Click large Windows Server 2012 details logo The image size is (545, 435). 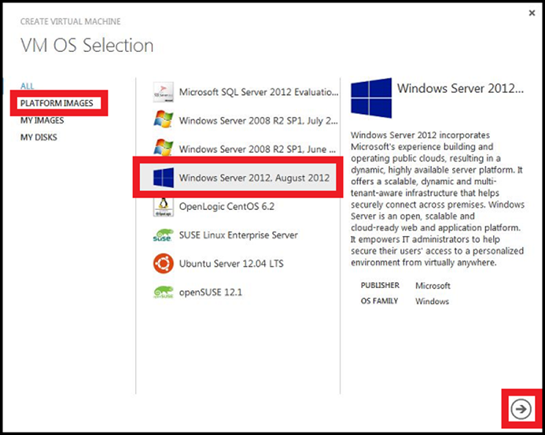coord(371,98)
